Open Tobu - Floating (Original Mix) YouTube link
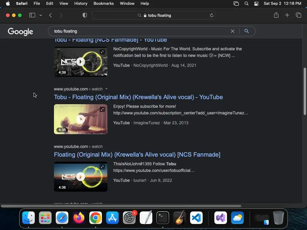The width and height of the screenshot is (307, 230). pyautogui.click(x=138, y=97)
